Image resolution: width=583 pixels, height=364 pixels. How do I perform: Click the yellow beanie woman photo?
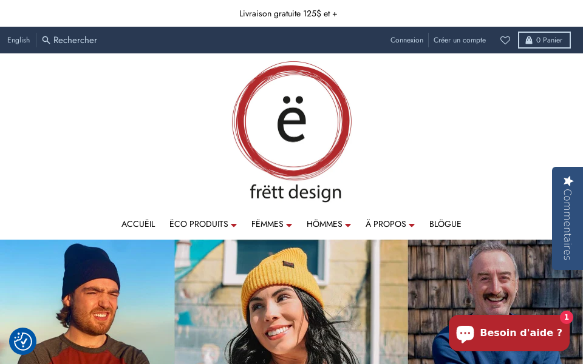[291, 302]
